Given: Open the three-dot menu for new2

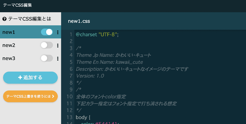Looking at the screenshot, I should (58, 45).
